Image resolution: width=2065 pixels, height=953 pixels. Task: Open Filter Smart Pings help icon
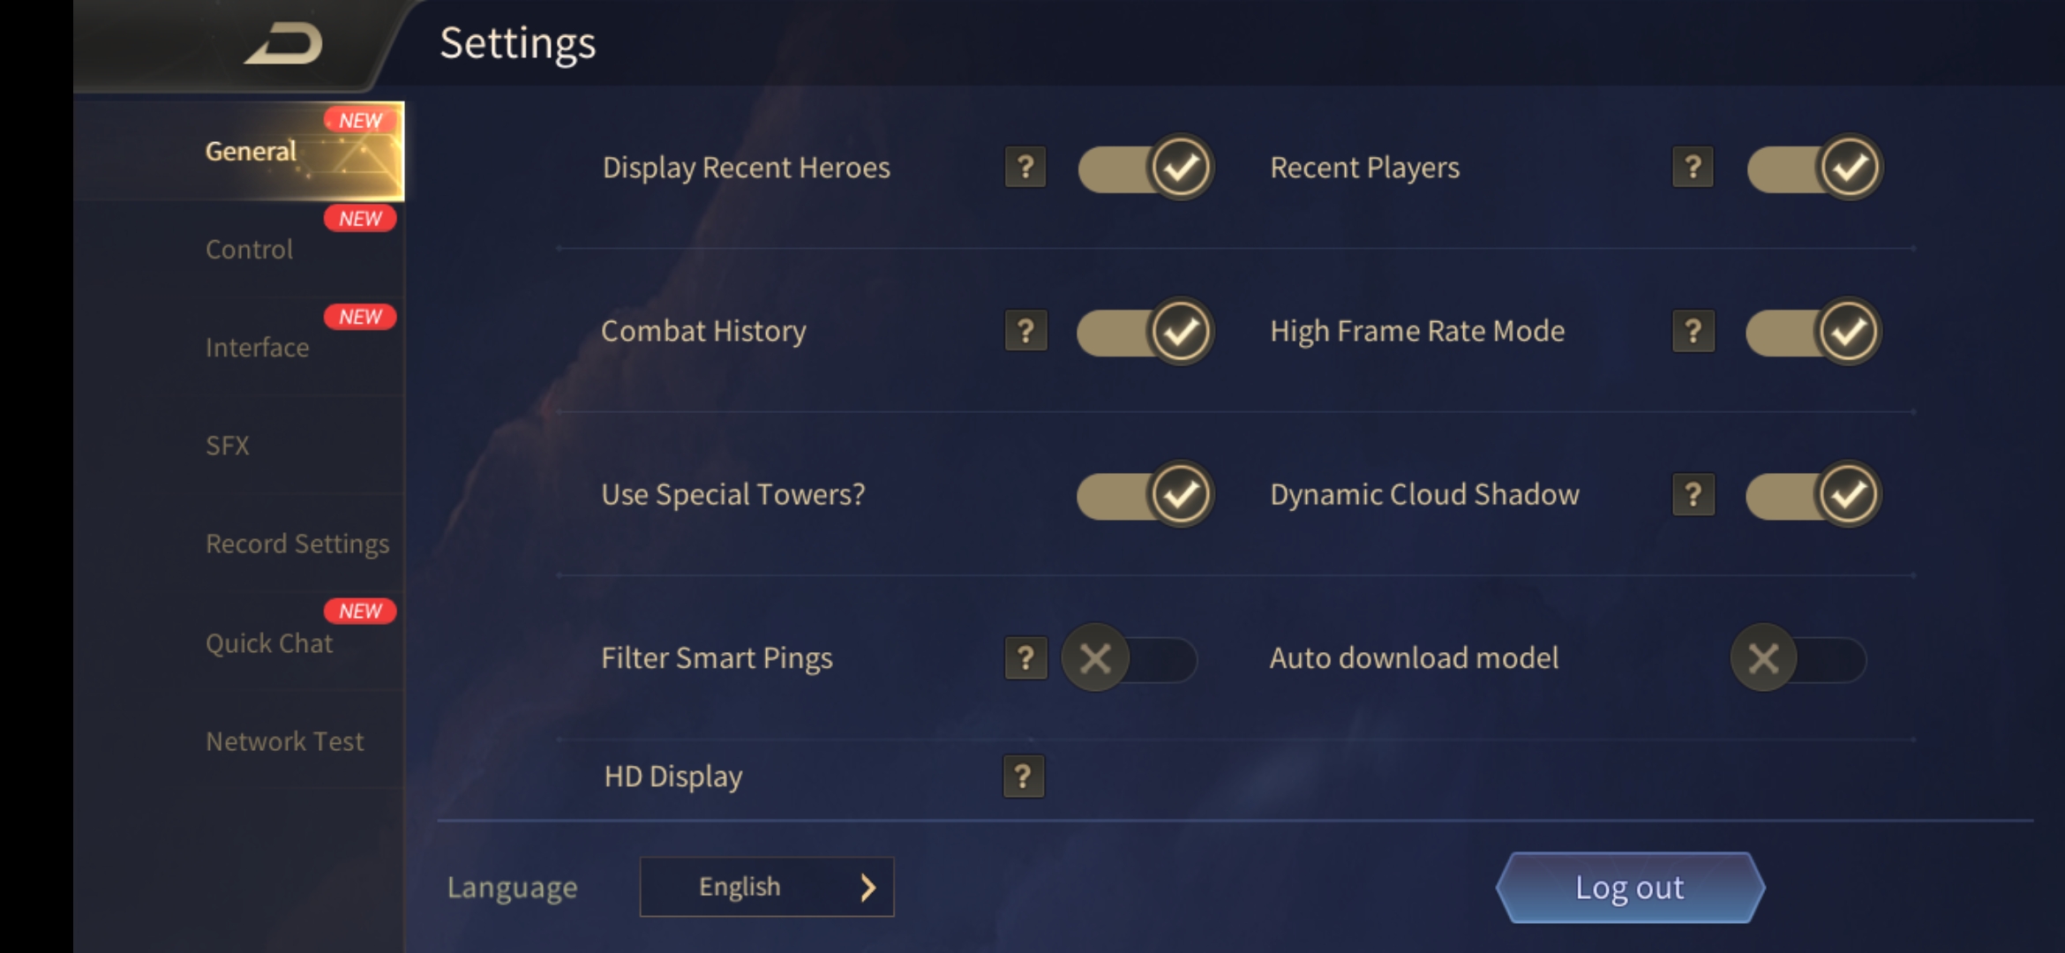[x=1025, y=658]
